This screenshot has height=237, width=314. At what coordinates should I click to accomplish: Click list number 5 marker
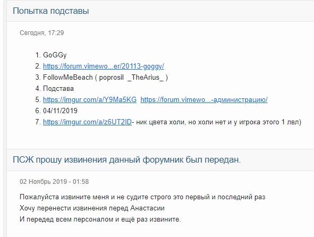click(38, 99)
